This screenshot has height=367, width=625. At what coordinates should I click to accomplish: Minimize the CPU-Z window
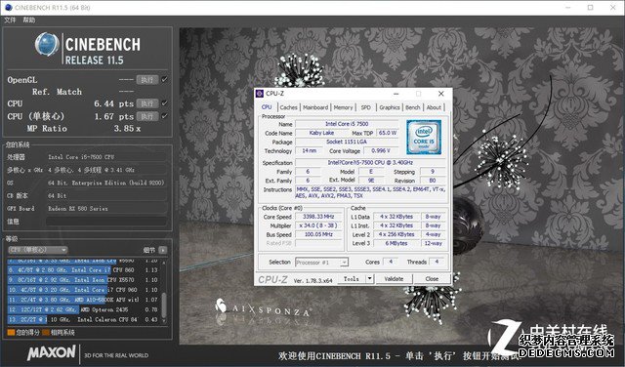click(x=396, y=94)
